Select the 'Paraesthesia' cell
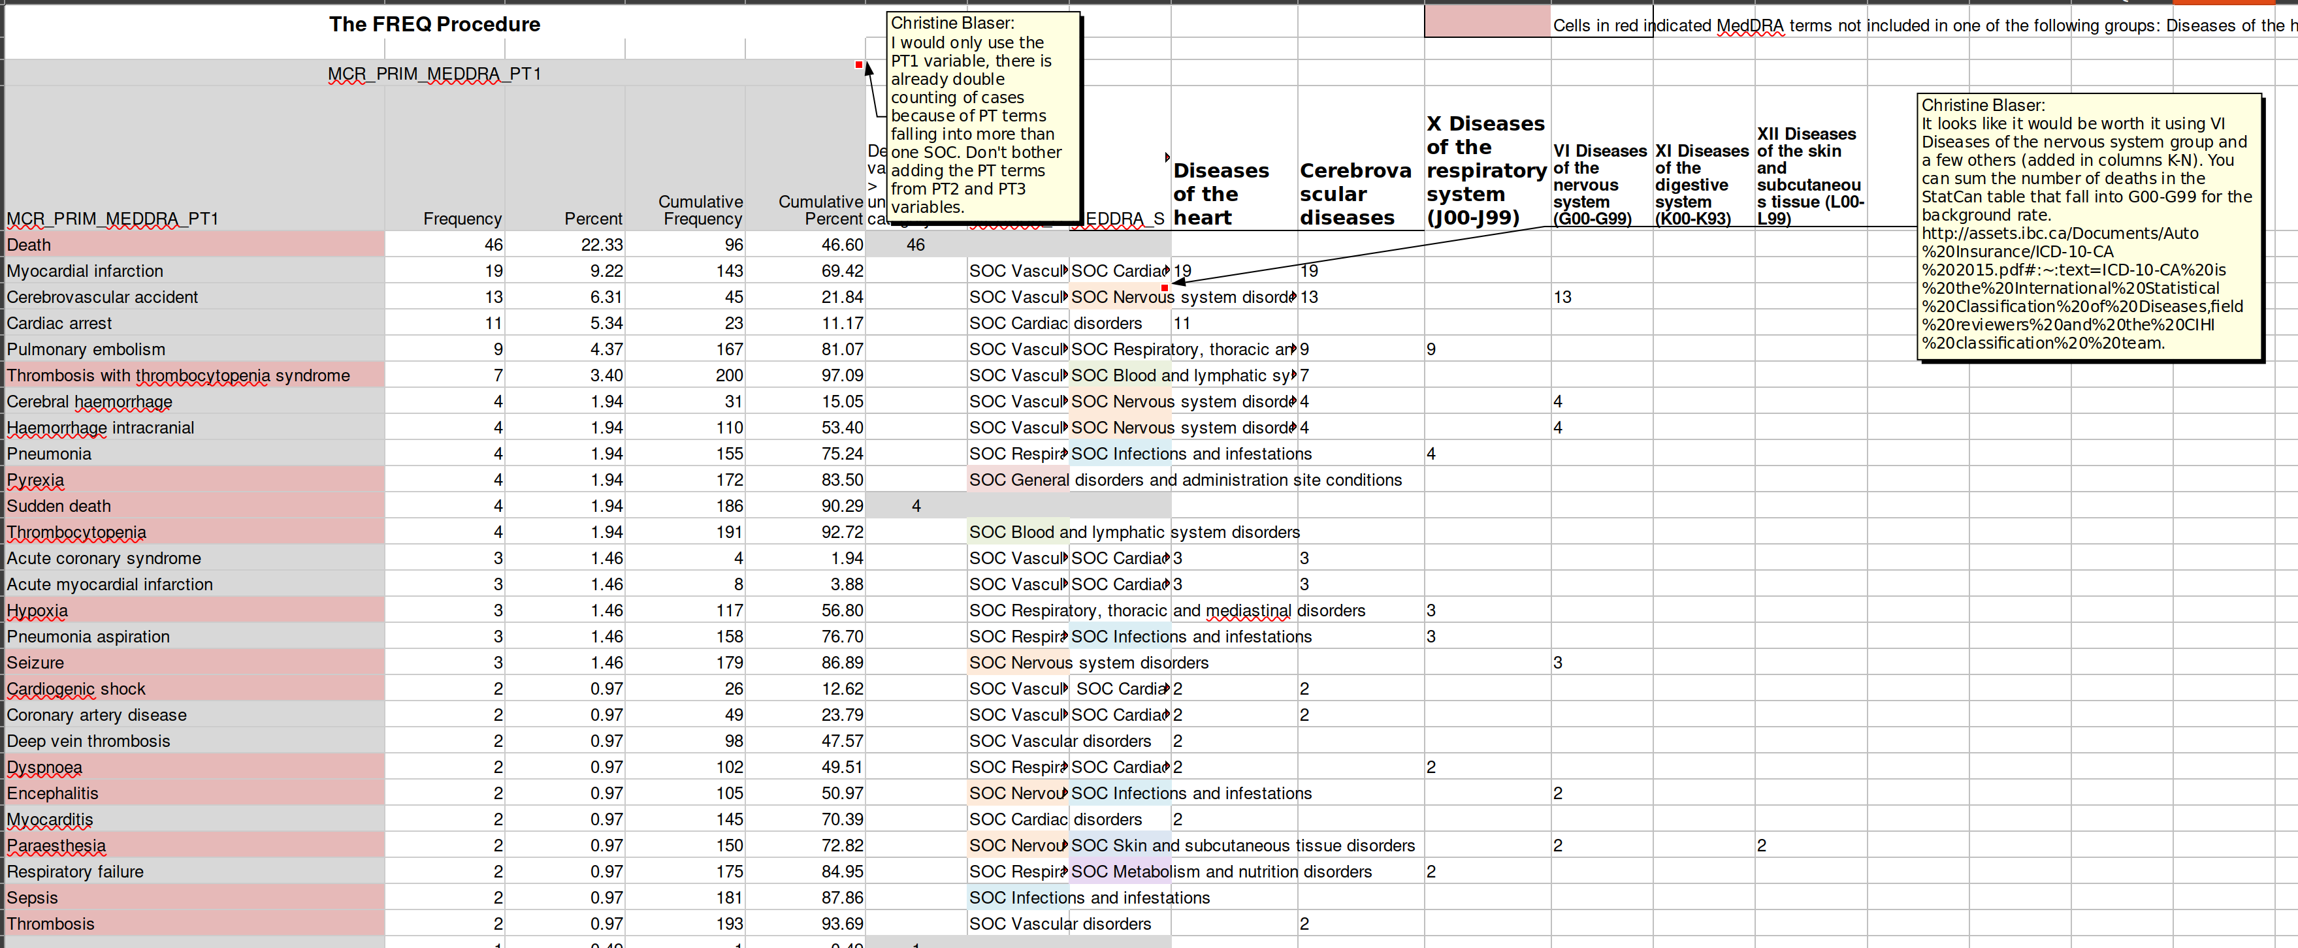The image size is (2298, 948). (195, 845)
